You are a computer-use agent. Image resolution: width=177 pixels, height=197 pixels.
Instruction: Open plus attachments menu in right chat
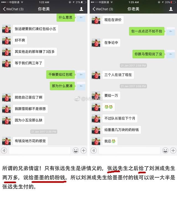(173, 150)
